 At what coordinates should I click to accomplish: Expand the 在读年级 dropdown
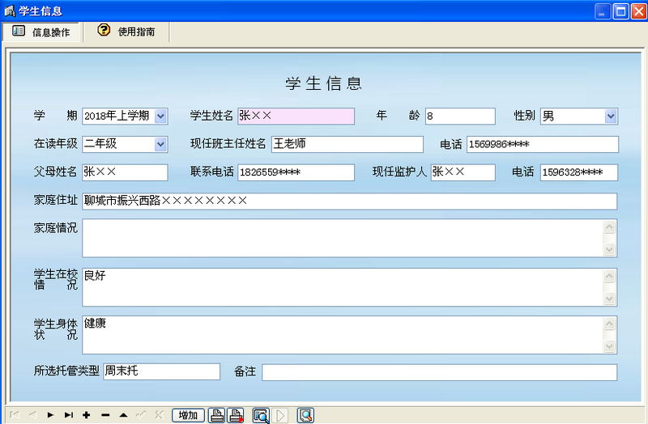click(160, 145)
